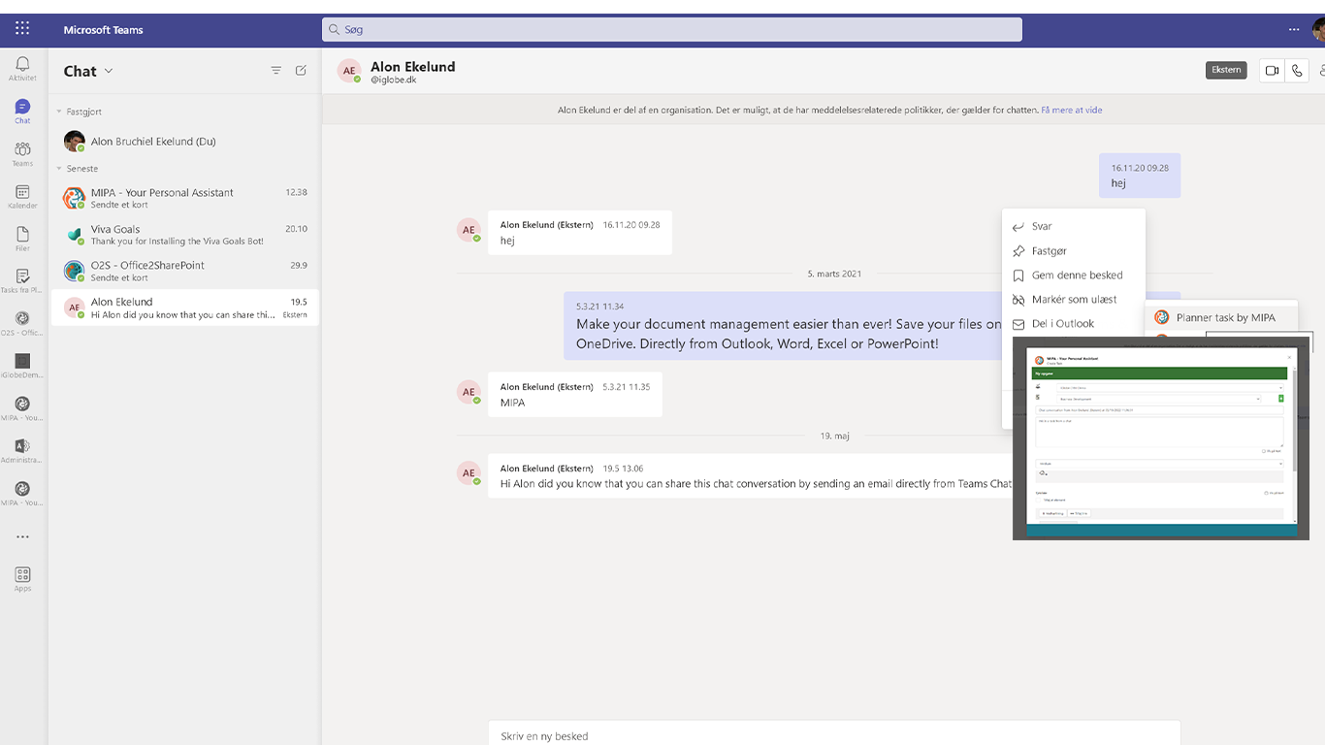
Task: Click the received MIPA message text
Action: click(x=512, y=403)
